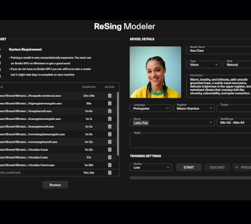Click the Model Name field with Ana Clara
The height and width of the screenshot is (224, 251).
click(219, 50)
